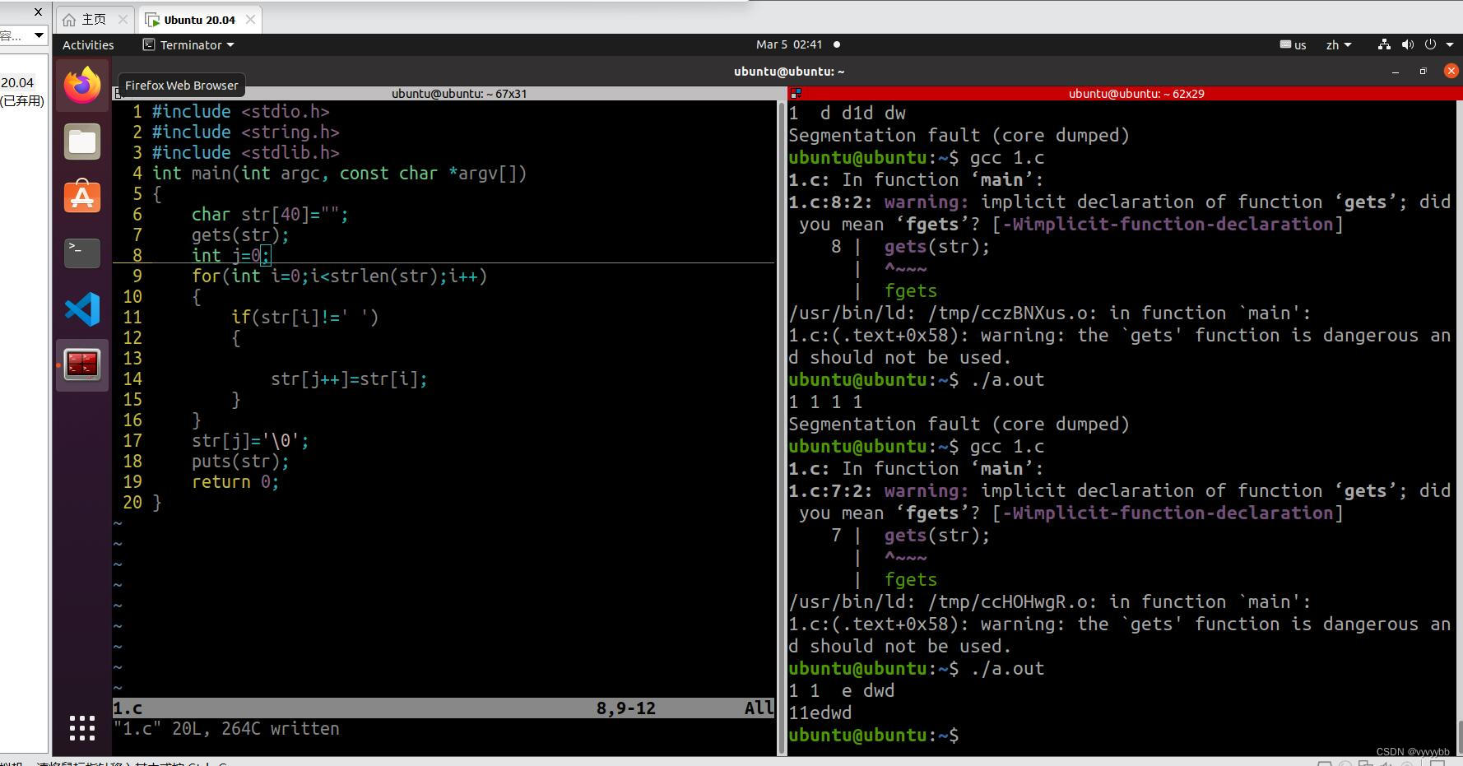
Task: Select the Ubuntu 20.04 browser tab
Action: (198, 19)
